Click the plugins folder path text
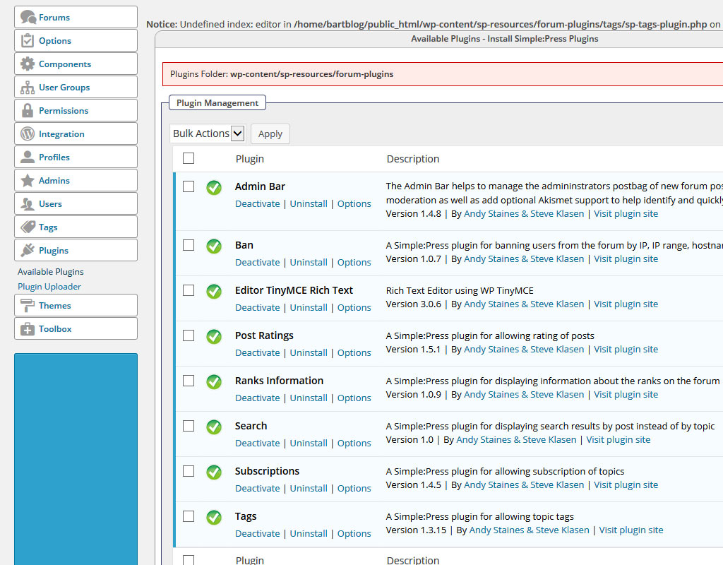The width and height of the screenshot is (723, 565). (x=311, y=73)
